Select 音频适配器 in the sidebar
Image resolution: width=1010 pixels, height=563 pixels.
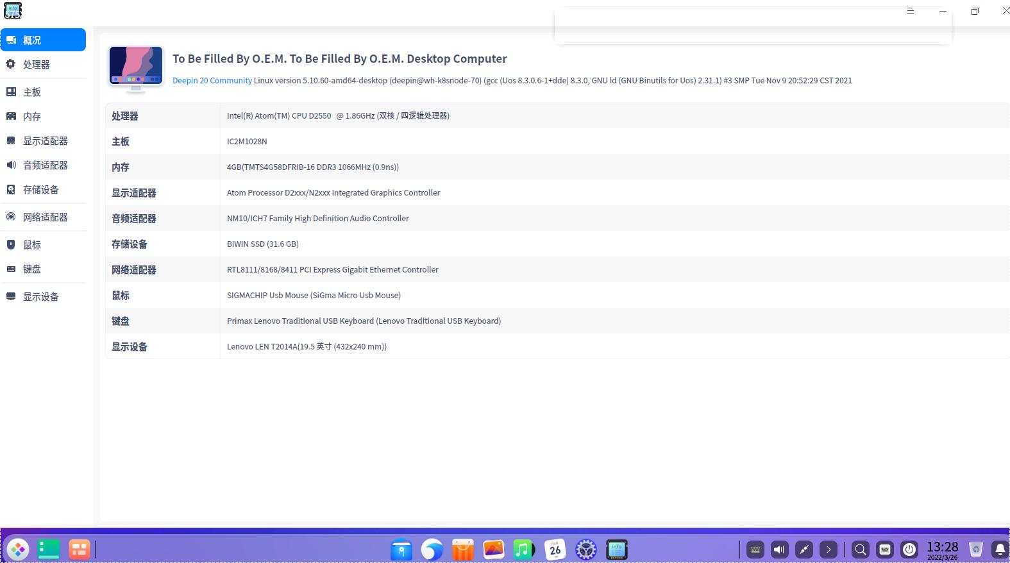coord(43,165)
